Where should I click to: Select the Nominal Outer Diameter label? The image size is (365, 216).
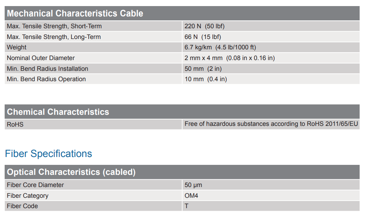pos(41,58)
